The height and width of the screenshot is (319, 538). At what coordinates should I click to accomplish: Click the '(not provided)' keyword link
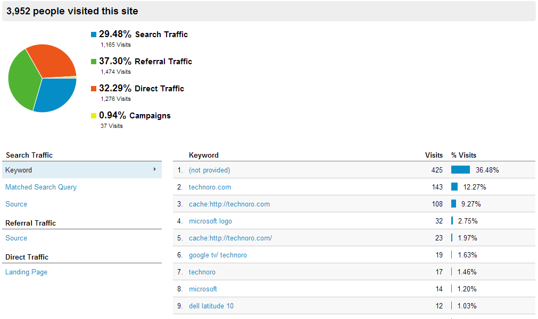[x=209, y=170]
